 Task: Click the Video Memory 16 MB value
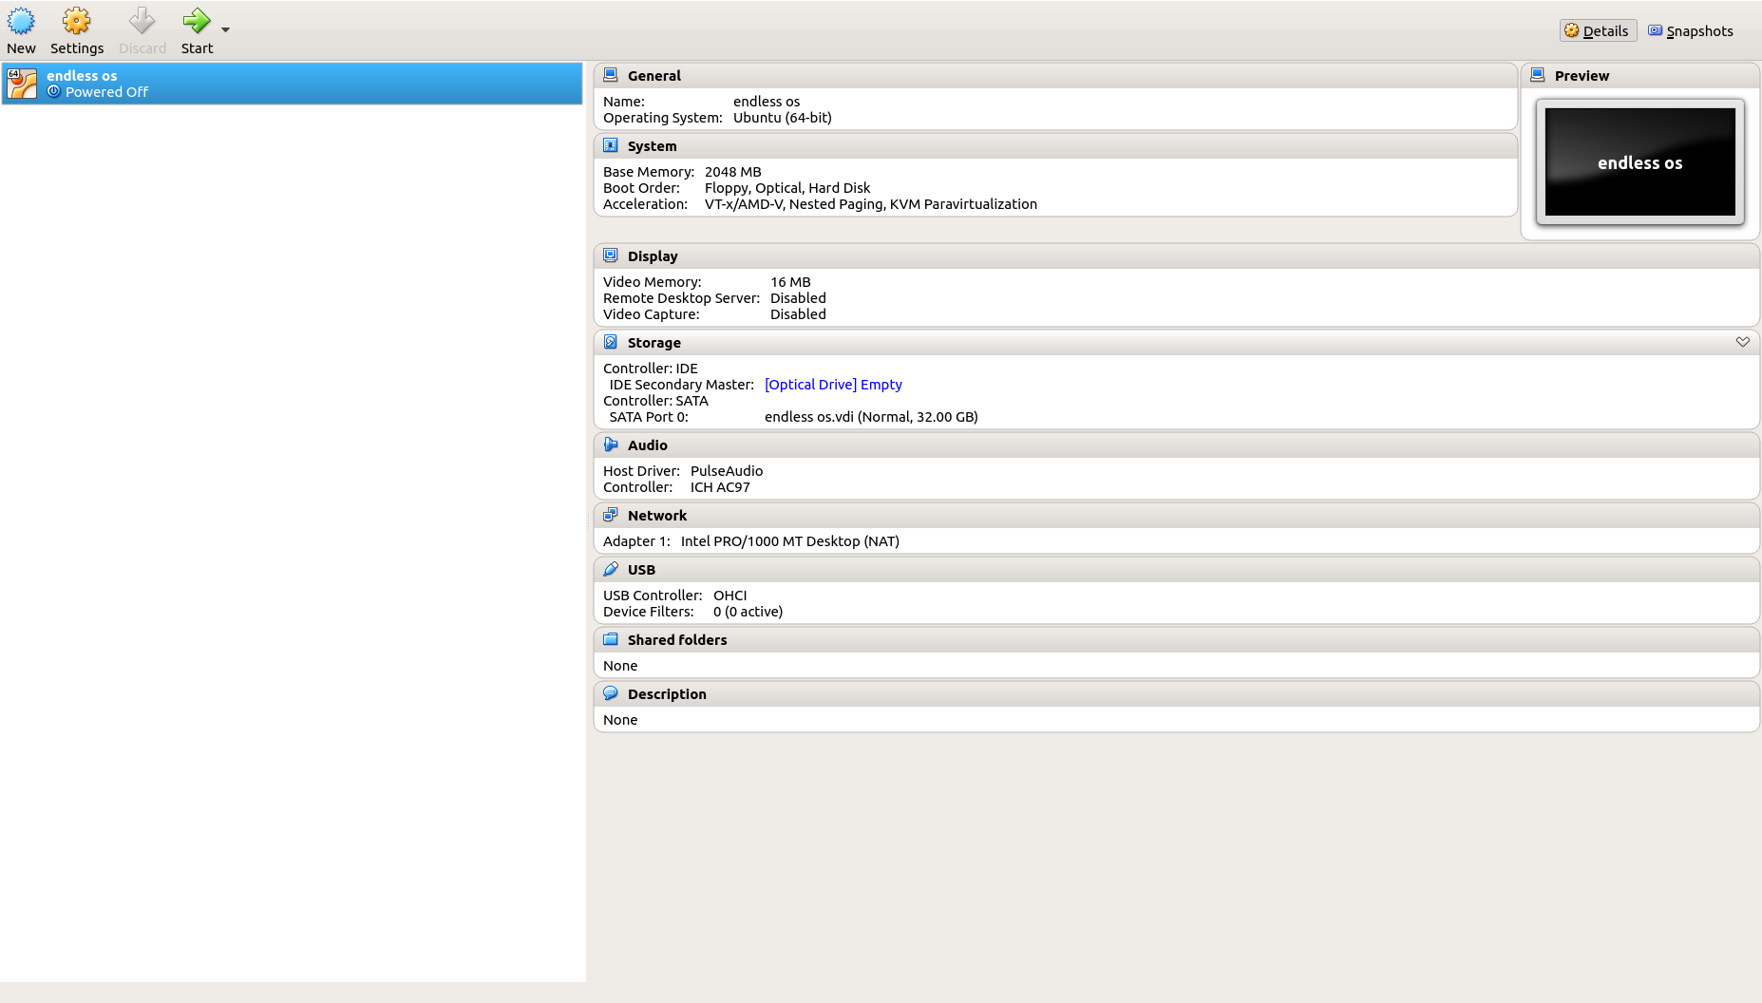click(790, 282)
